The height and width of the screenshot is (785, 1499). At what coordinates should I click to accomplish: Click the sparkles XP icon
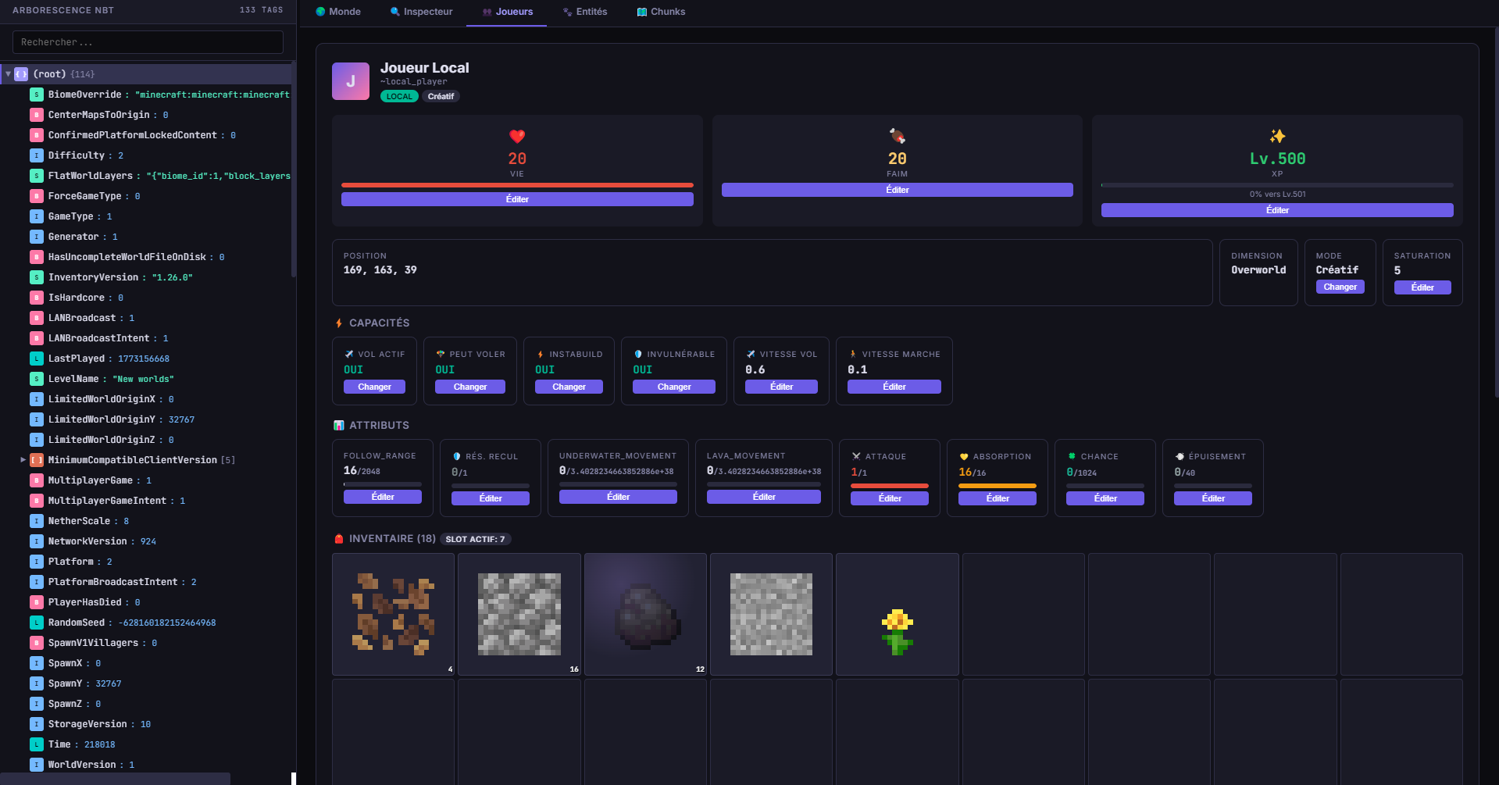[x=1277, y=136]
